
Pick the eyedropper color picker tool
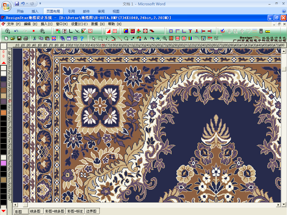coord(132,38)
